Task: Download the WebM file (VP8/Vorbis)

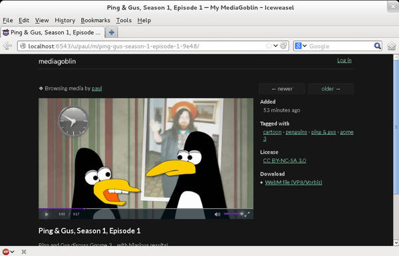Action: 293,182
